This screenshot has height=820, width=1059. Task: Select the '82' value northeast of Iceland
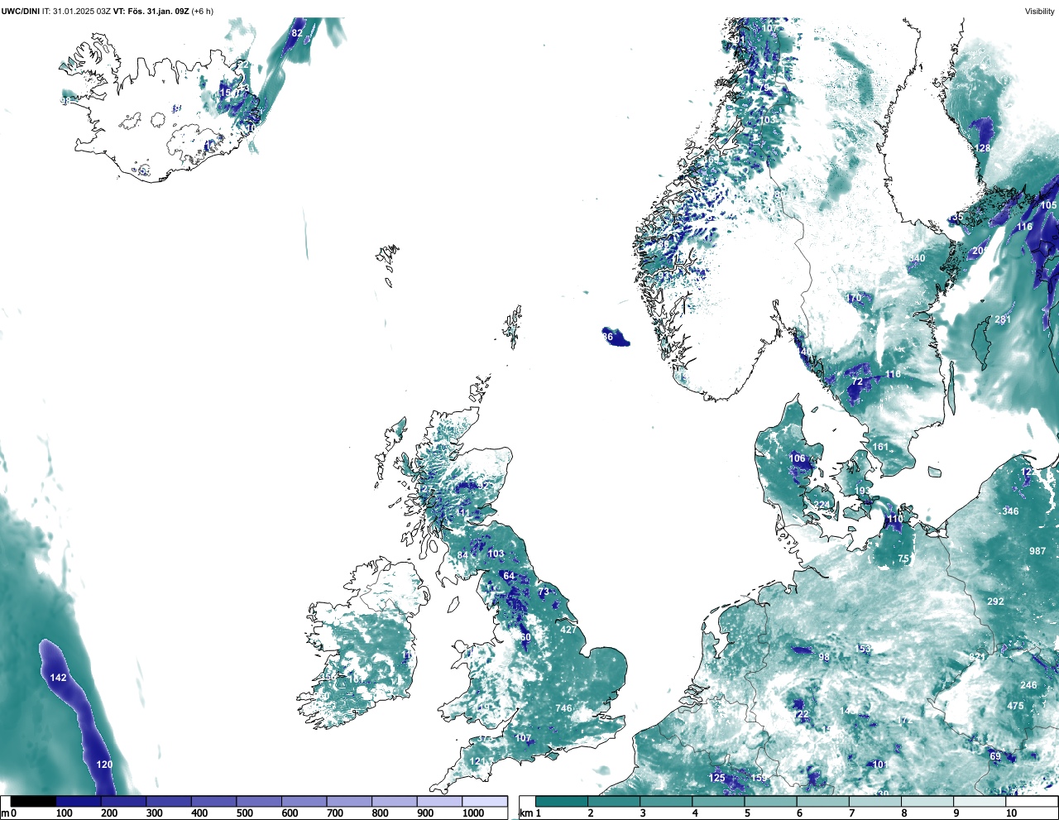click(297, 33)
